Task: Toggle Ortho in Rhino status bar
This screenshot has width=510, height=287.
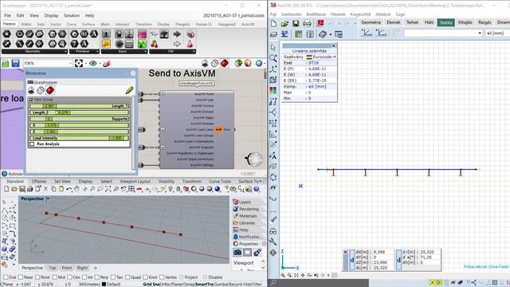Action: pyautogui.click(x=165, y=284)
